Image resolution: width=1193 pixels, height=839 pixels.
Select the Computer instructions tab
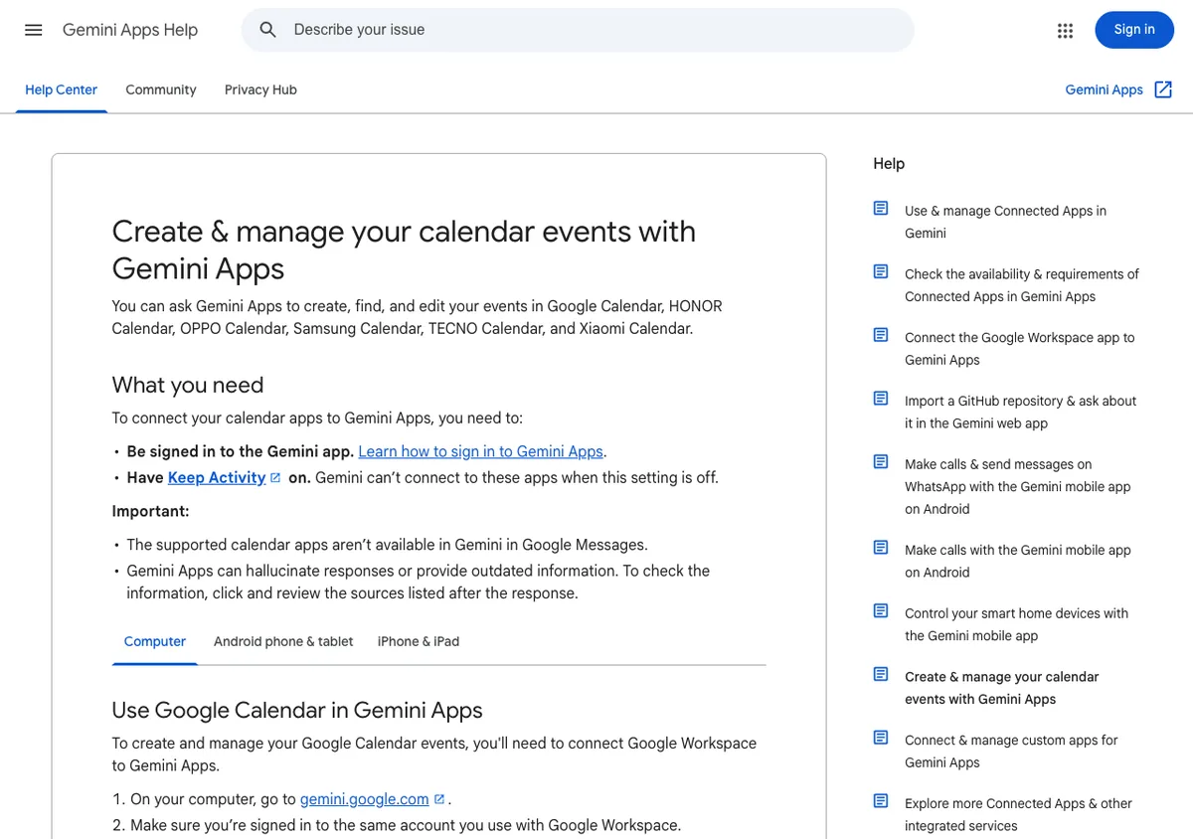(x=155, y=642)
